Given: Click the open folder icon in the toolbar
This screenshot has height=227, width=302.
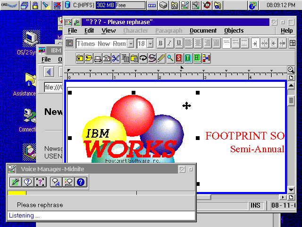Looking at the screenshot, I should [x=89, y=58].
